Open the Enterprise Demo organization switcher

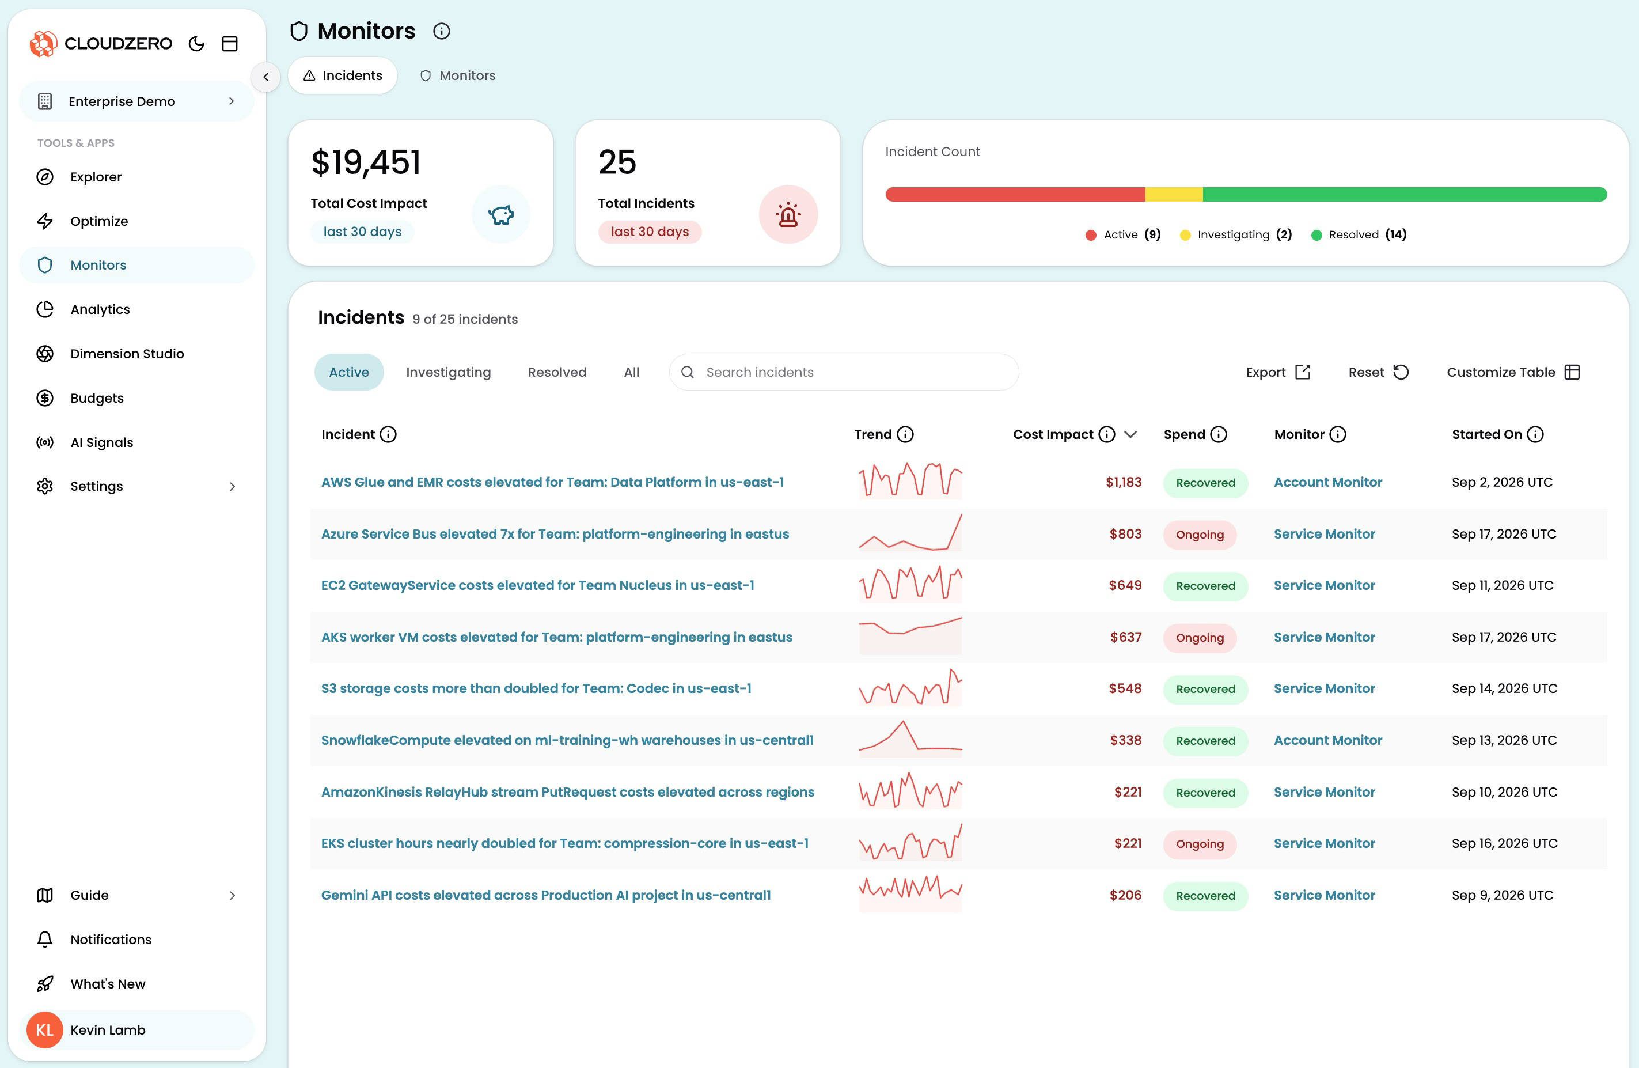[136, 101]
